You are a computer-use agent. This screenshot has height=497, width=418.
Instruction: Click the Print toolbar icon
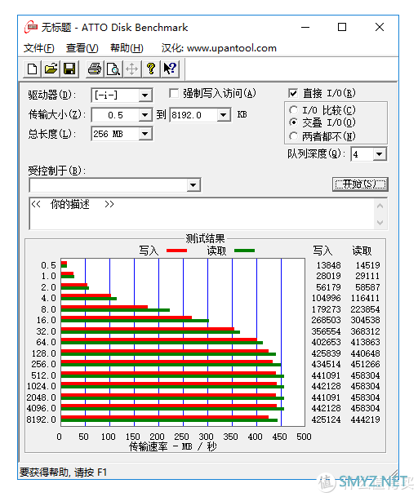(x=95, y=69)
